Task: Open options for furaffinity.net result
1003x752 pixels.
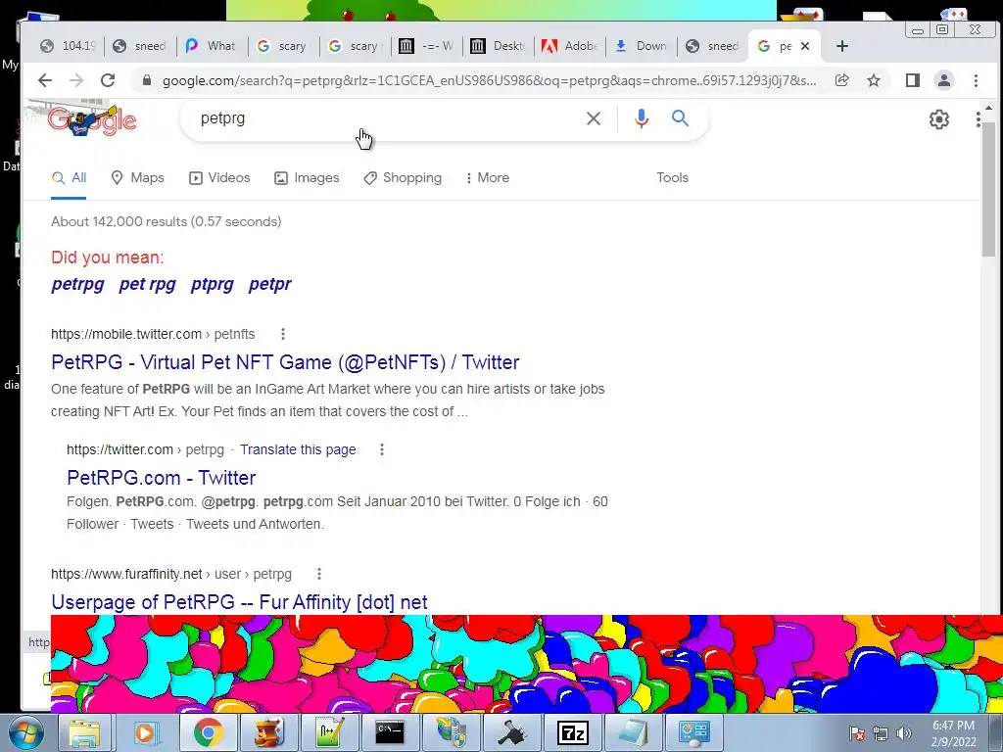Action: tap(319, 574)
